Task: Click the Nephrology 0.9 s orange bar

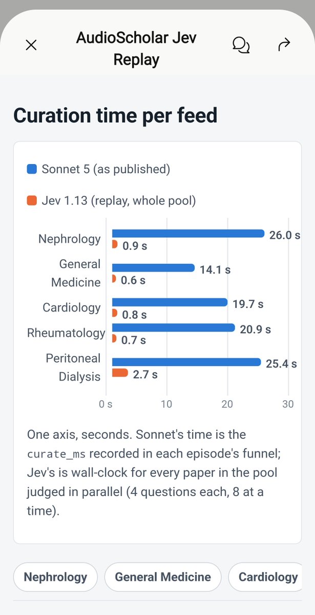Action: (x=115, y=244)
